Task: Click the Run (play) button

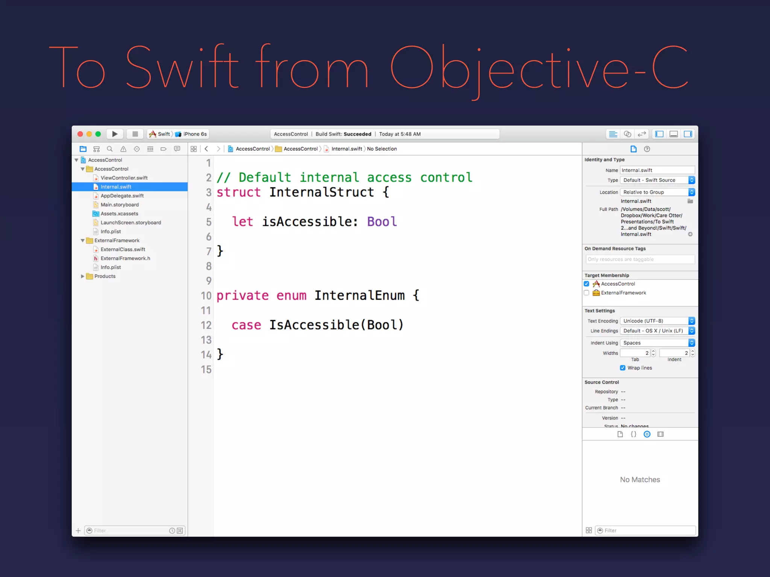Action: coord(115,134)
